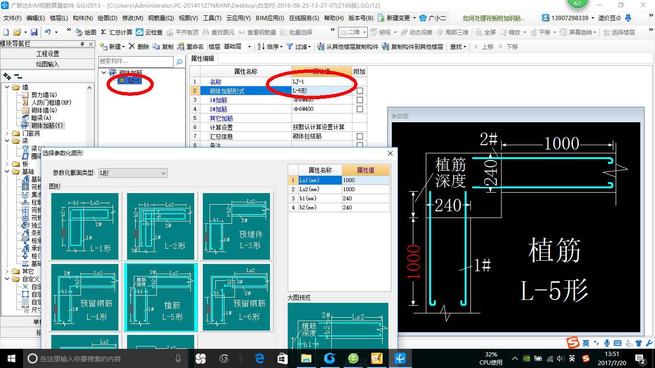The image size is (655, 368).
Task: Collapse the 墙 tree folder
Action: click(x=7, y=87)
